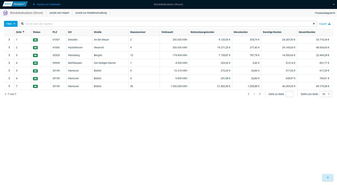Click the OK status badge for Dresden
The width and height of the screenshot is (337, 185).
coord(35,40)
